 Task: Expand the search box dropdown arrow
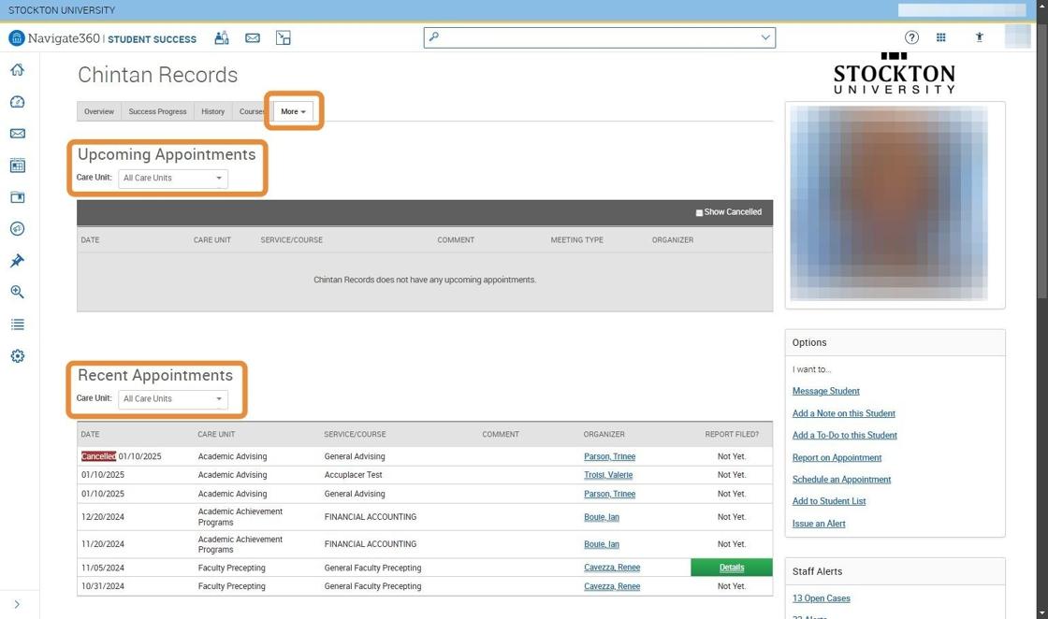(x=765, y=37)
